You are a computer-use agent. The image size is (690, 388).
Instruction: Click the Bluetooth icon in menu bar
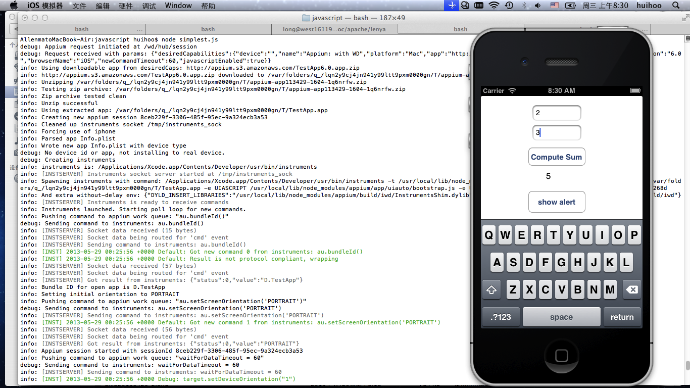pyautogui.click(x=524, y=6)
